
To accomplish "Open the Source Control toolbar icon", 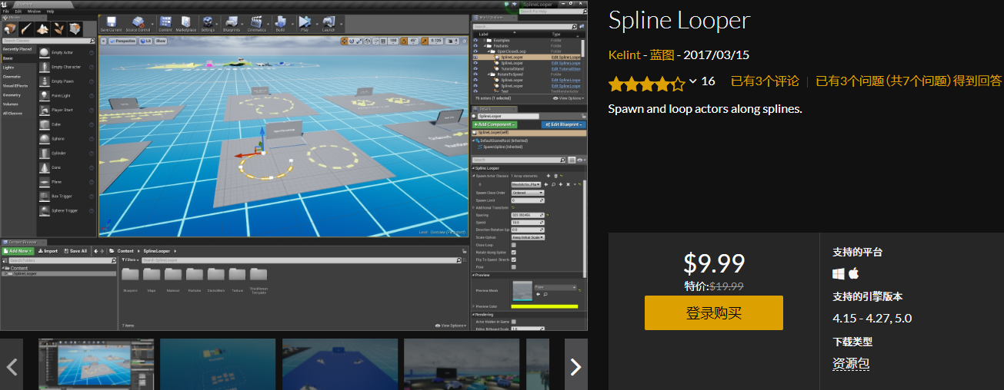I will click(138, 22).
